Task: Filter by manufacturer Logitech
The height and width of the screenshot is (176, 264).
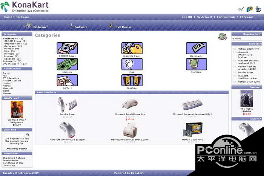Action: (x=8, y=83)
